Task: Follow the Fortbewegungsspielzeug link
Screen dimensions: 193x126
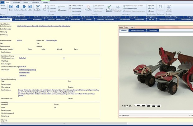Action: click(28, 70)
